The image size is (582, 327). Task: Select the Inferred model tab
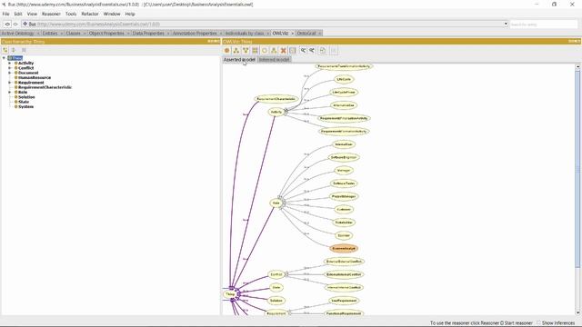pyautogui.click(x=274, y=59)
